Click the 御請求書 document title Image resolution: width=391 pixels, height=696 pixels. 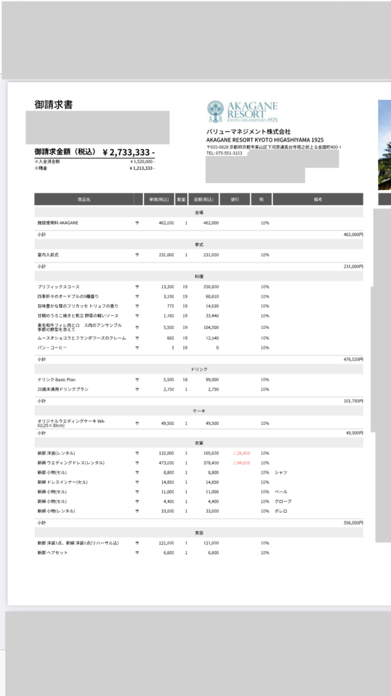pyautogui.click(x=54, y=104)
